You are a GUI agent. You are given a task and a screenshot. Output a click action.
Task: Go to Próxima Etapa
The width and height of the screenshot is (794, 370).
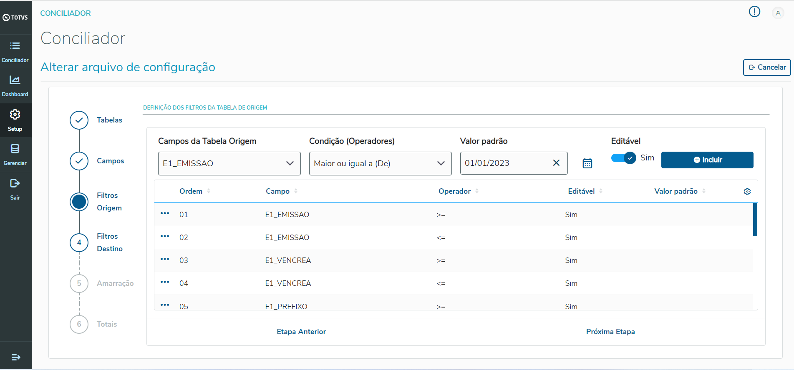(610, 332)
